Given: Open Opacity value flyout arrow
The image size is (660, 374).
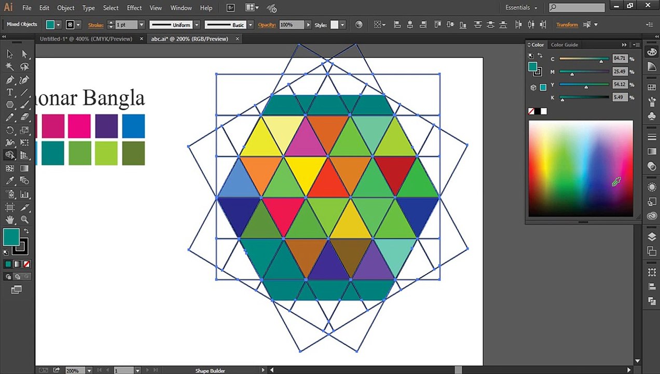Looking at the screenshot, I should pos(308,25).
